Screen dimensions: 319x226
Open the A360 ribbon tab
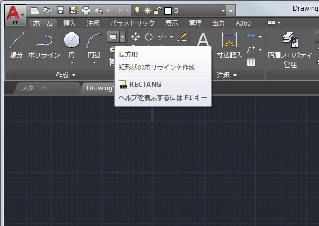(x=243, y=23)
